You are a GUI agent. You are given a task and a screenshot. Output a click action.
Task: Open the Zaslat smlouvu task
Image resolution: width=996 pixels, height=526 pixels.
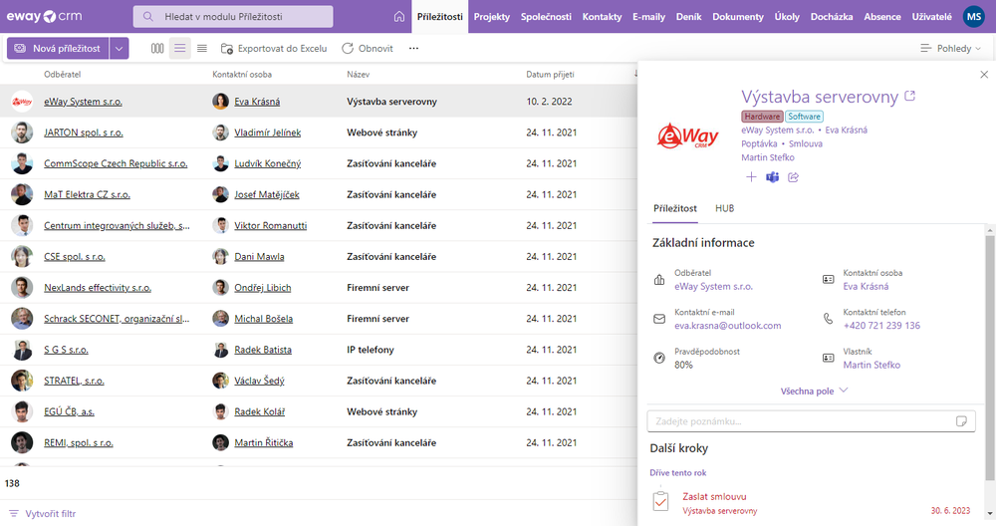[714, 497]
